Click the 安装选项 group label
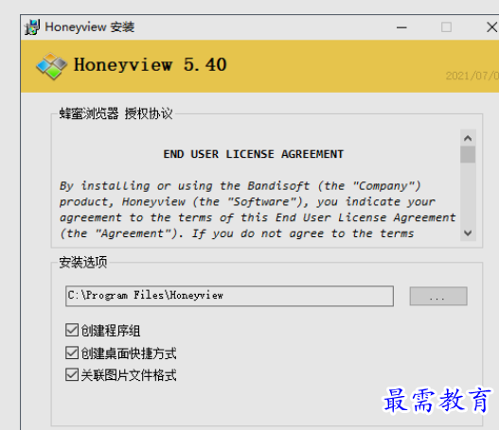The height and width of the screenshot is (430, 499). pos(83,263)
